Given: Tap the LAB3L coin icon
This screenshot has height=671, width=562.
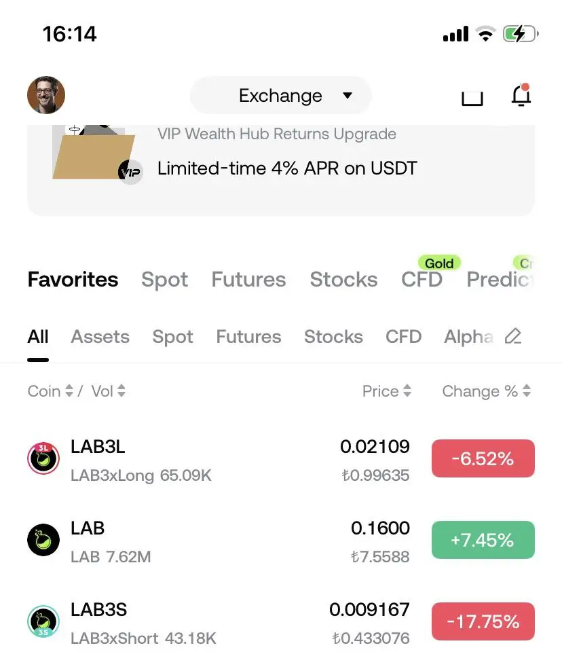Looking at the screenshot, I should pyautogui.click(x=43, y=458).
